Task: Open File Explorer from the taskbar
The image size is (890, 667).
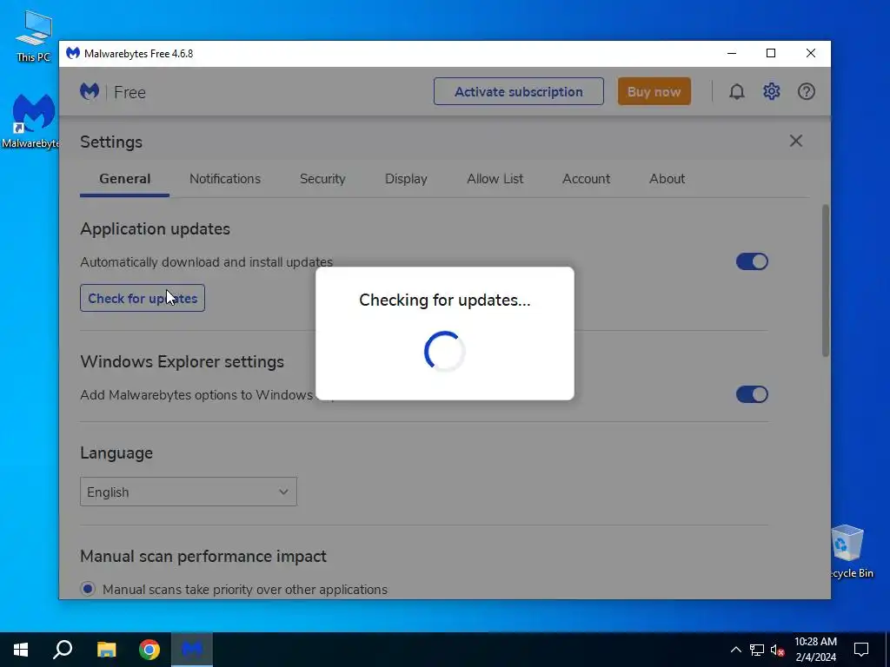Action: pyautogui.click(x=106, y=650)
